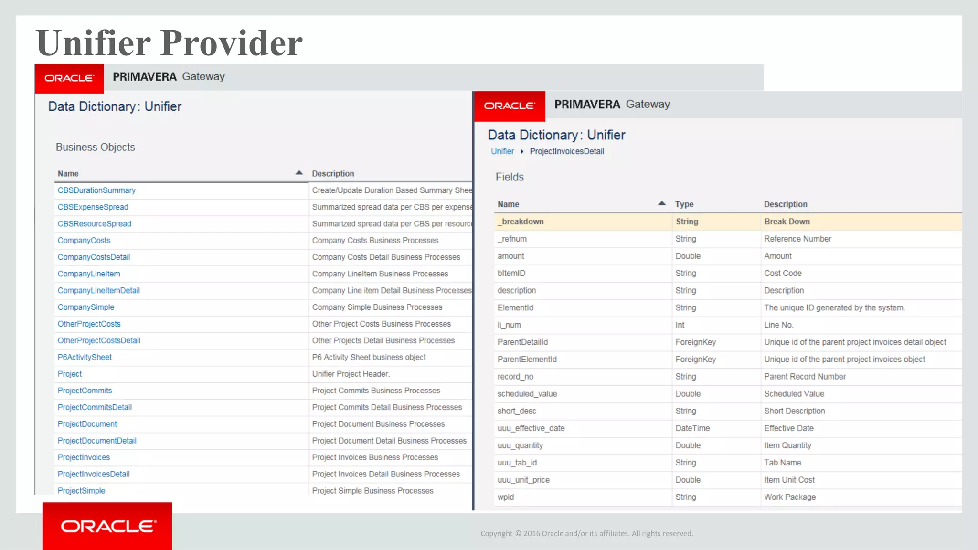The image size is (978, 550).
Task: Open CBSExpenseSpread business object
Action: click(93, 207)
